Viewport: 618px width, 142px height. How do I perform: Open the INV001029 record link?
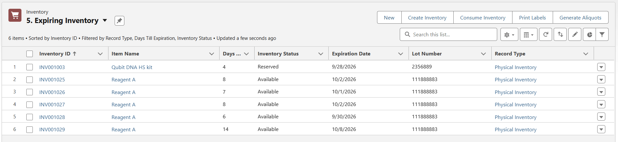(52, 129)
